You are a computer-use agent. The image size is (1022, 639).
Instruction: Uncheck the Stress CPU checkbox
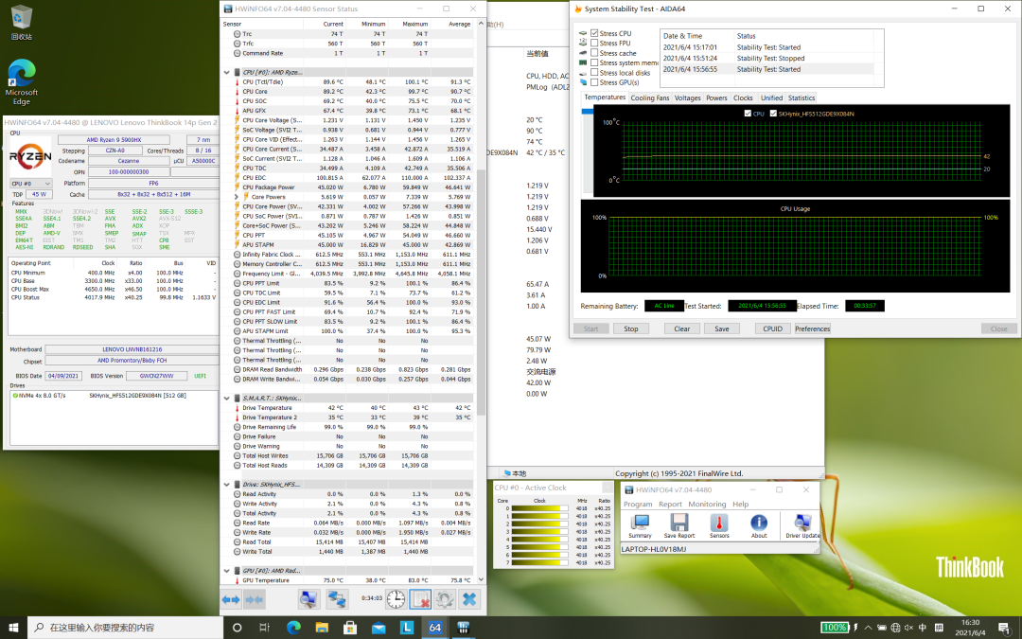(594, 33)
